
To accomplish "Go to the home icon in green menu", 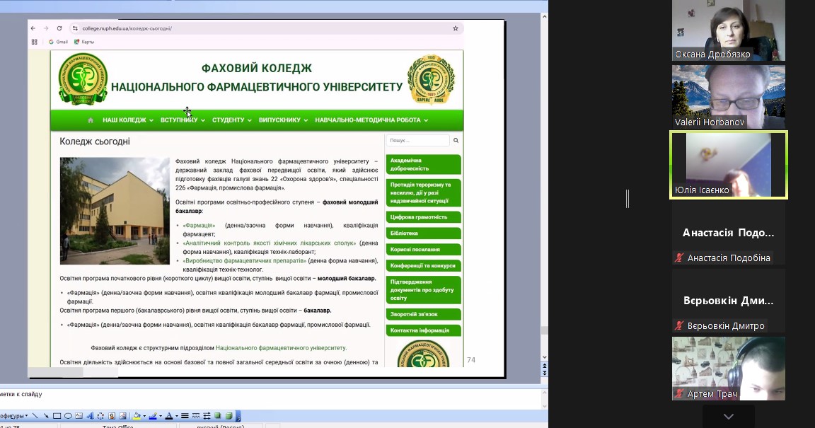I will pos(91,120).
